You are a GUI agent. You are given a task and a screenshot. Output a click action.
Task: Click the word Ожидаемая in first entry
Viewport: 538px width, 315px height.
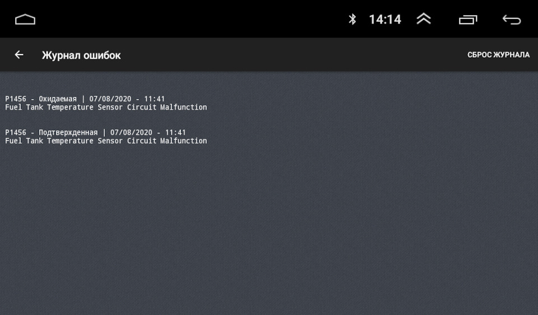tap(58, 99)
